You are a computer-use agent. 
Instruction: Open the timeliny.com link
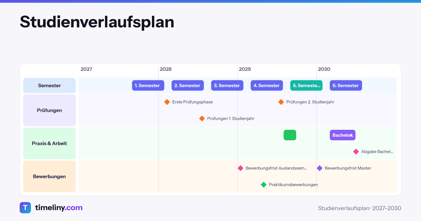59,208
